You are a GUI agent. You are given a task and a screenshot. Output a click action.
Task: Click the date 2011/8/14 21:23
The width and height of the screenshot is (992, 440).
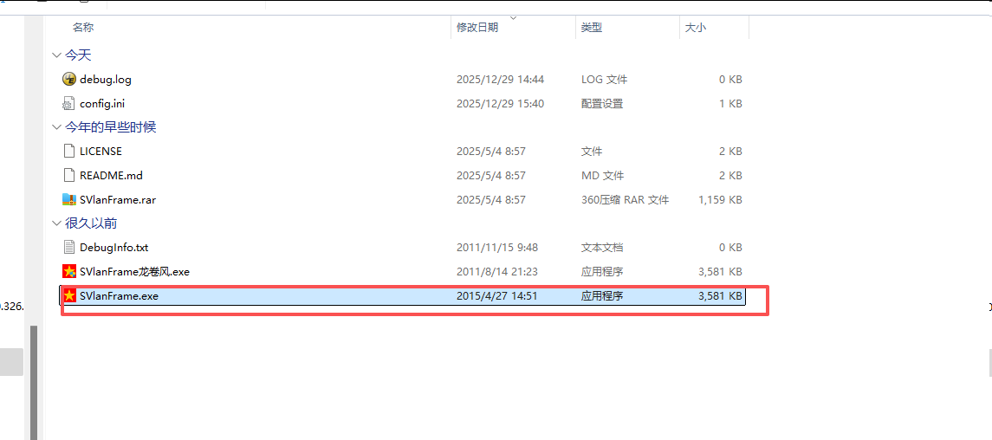497,272
